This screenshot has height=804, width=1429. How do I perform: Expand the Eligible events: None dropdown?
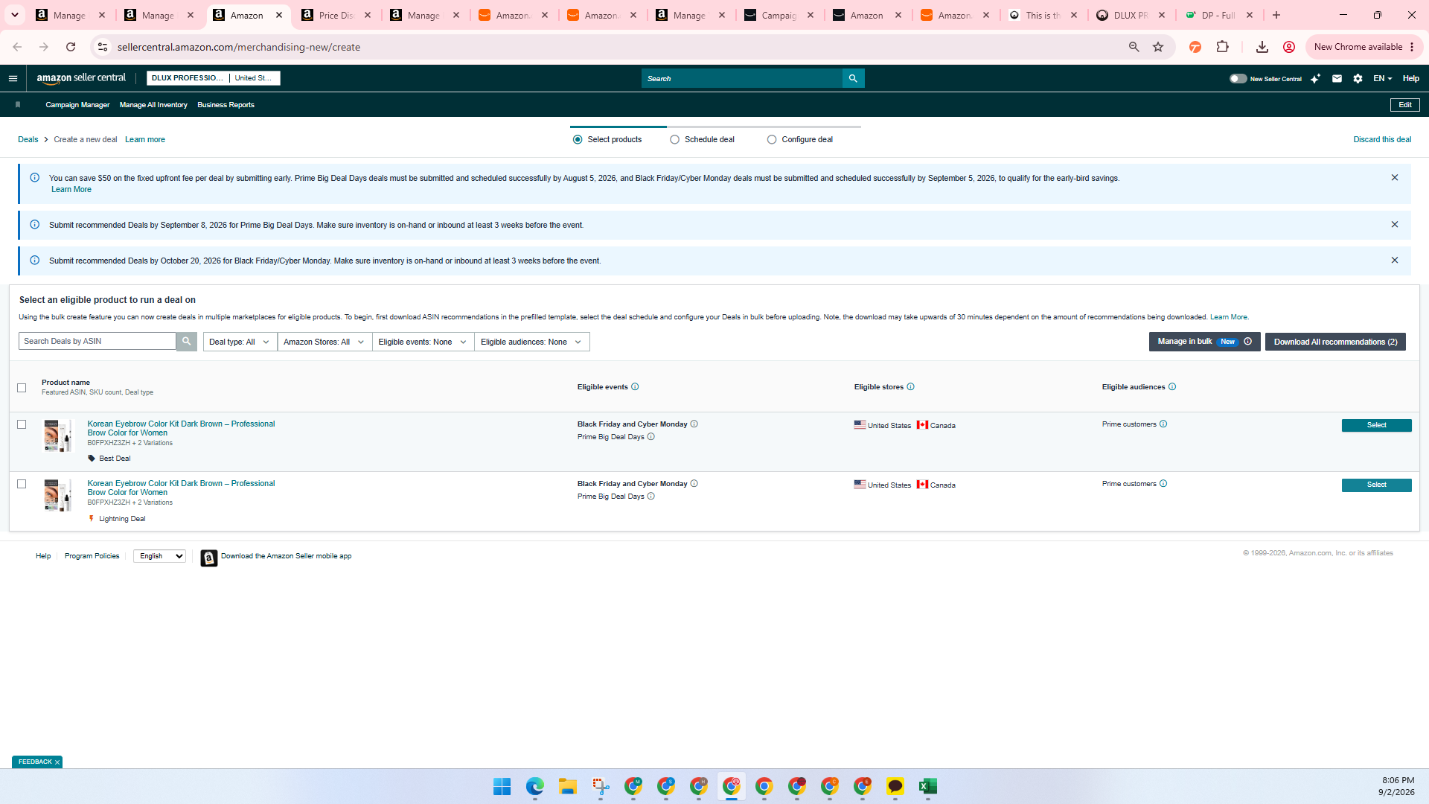(423, 342)
